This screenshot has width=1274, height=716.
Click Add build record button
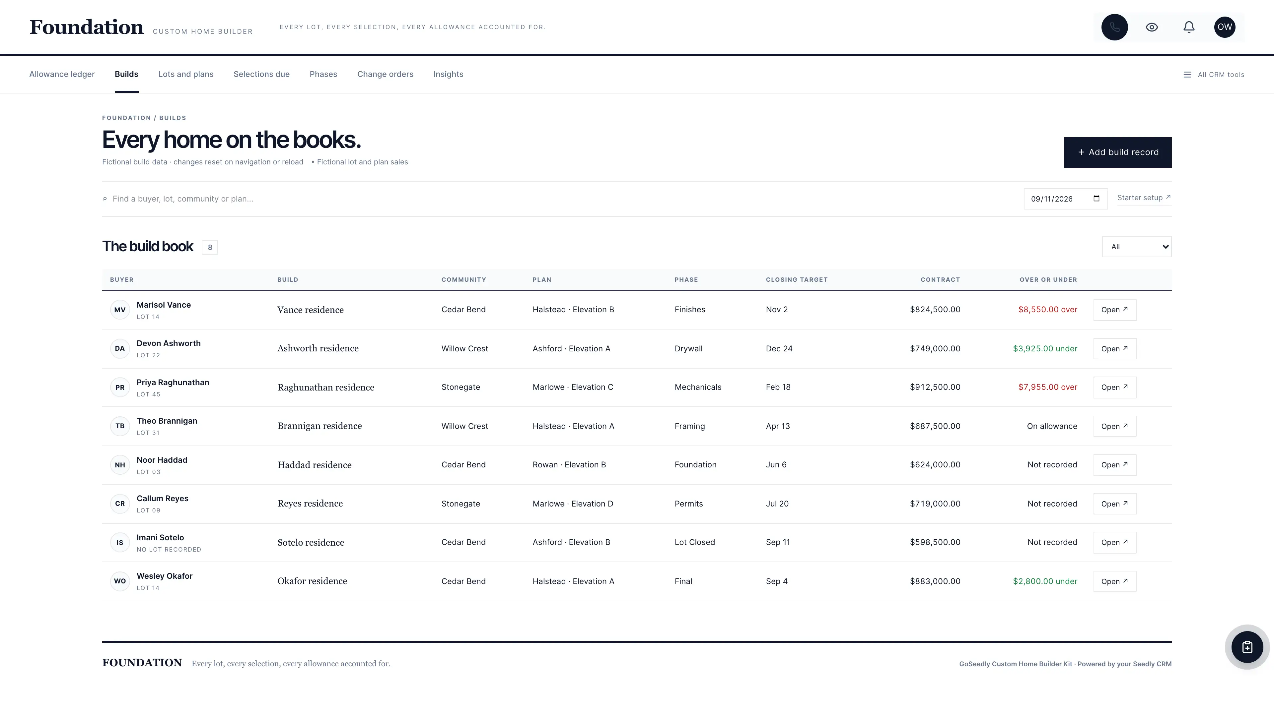[1118, 152]
